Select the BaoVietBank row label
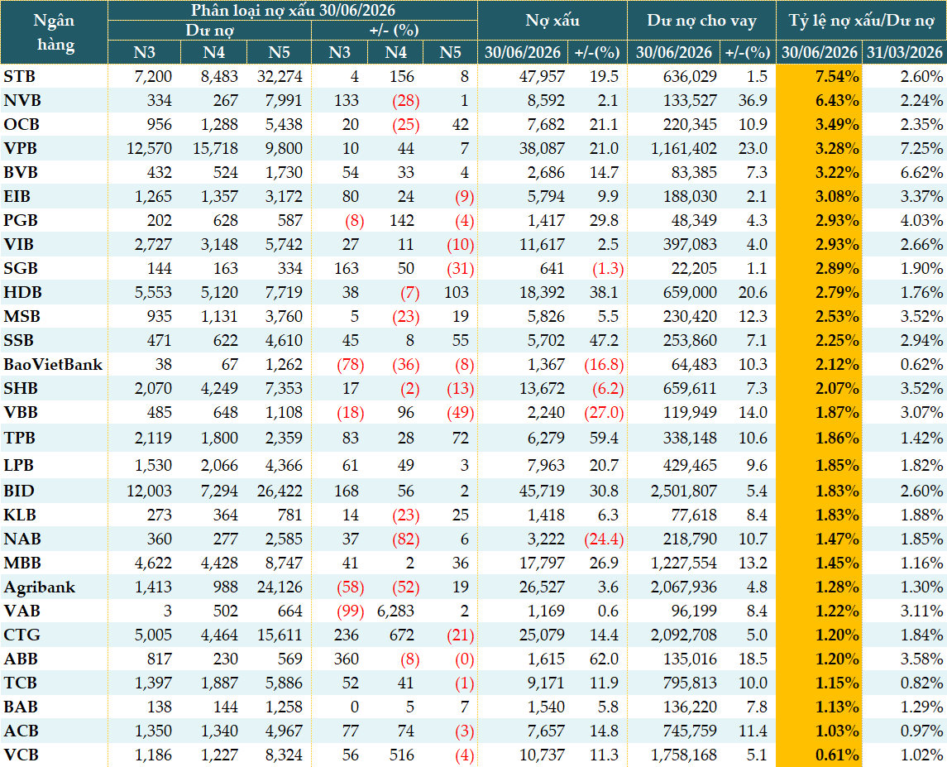This screenshot has height=767, width=947. click(53, 364)
